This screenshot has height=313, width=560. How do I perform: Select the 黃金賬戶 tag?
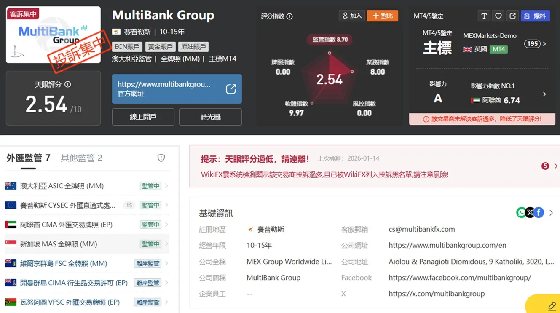coord(160,47)
